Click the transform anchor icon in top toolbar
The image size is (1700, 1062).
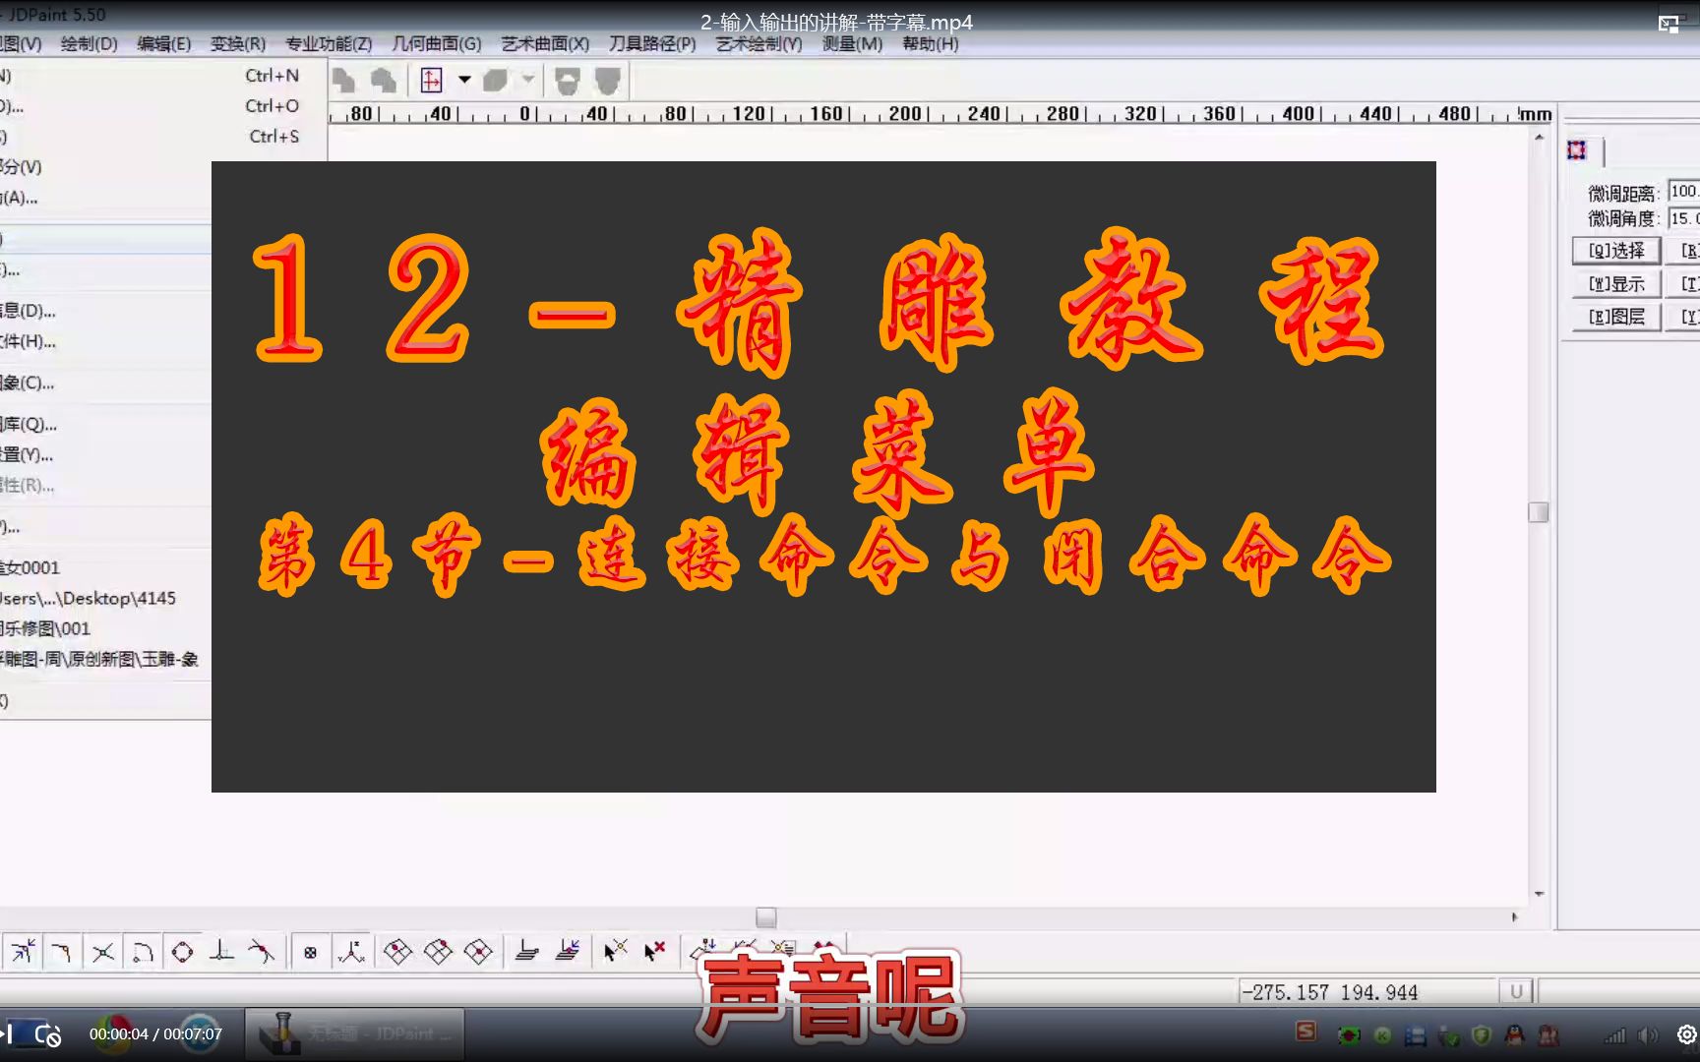pyautogui.click(x=431, y=81)
